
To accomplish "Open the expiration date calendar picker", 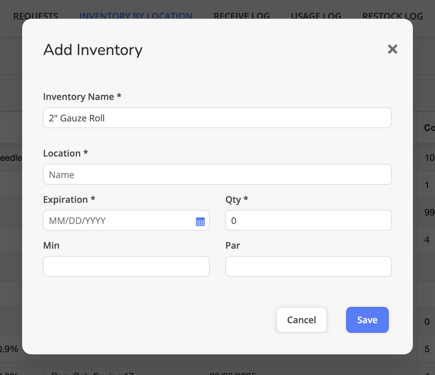I will tap(200, 222).
